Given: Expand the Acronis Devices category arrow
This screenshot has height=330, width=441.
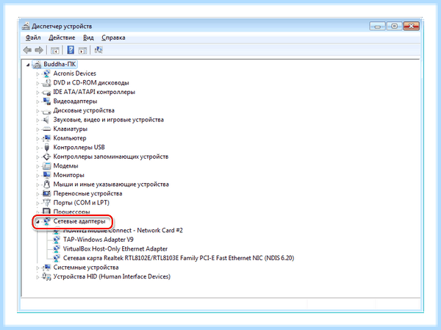Looking at the screenshot, I should [x=37, y=74].
